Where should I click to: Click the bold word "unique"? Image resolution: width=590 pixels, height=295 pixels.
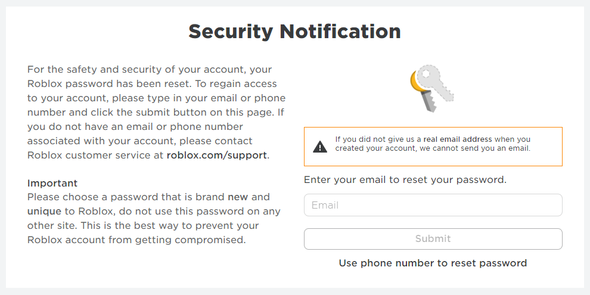44,211
